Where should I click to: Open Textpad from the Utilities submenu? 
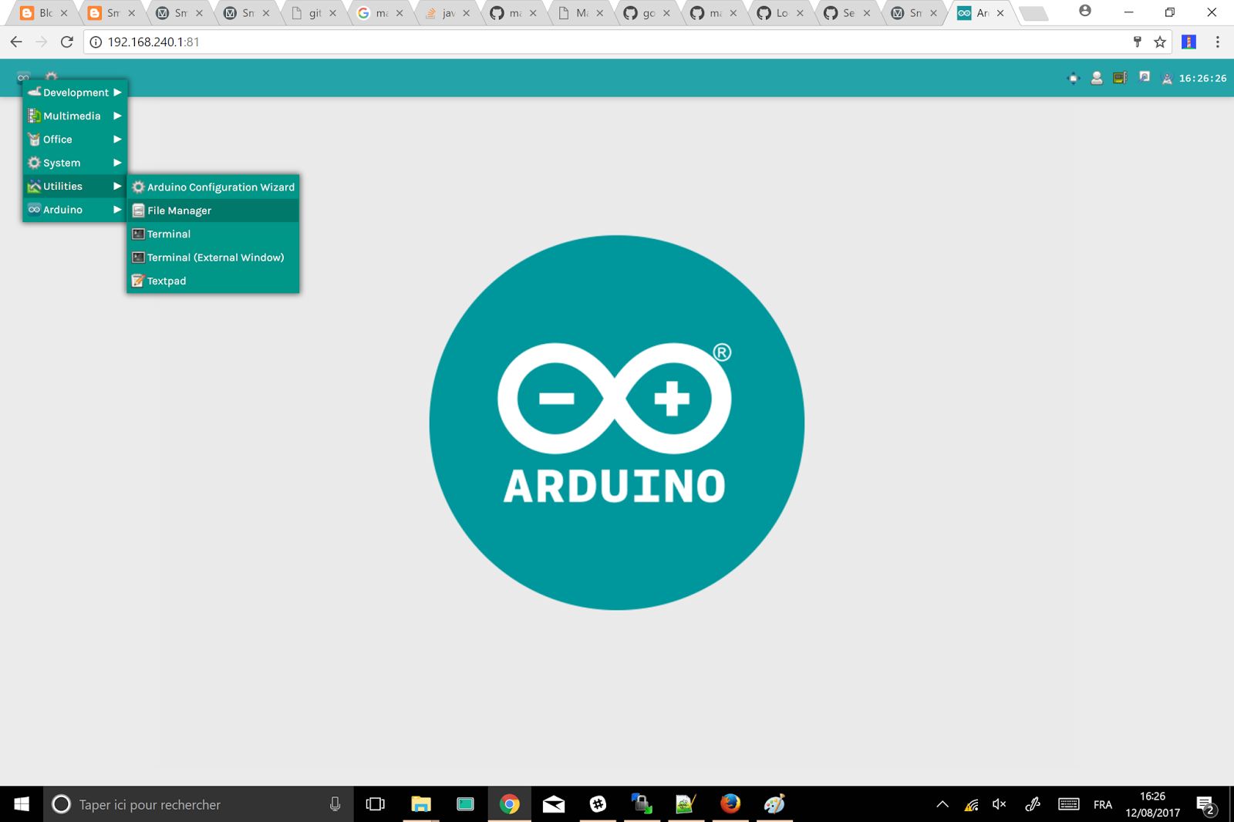(213, 281)
